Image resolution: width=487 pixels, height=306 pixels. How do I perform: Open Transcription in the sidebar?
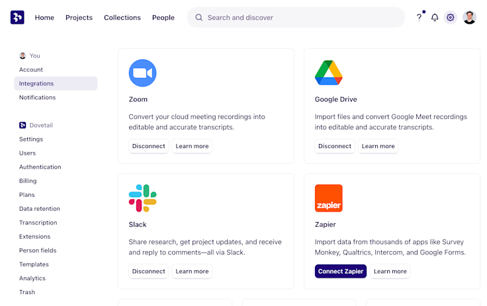[38, 223]
